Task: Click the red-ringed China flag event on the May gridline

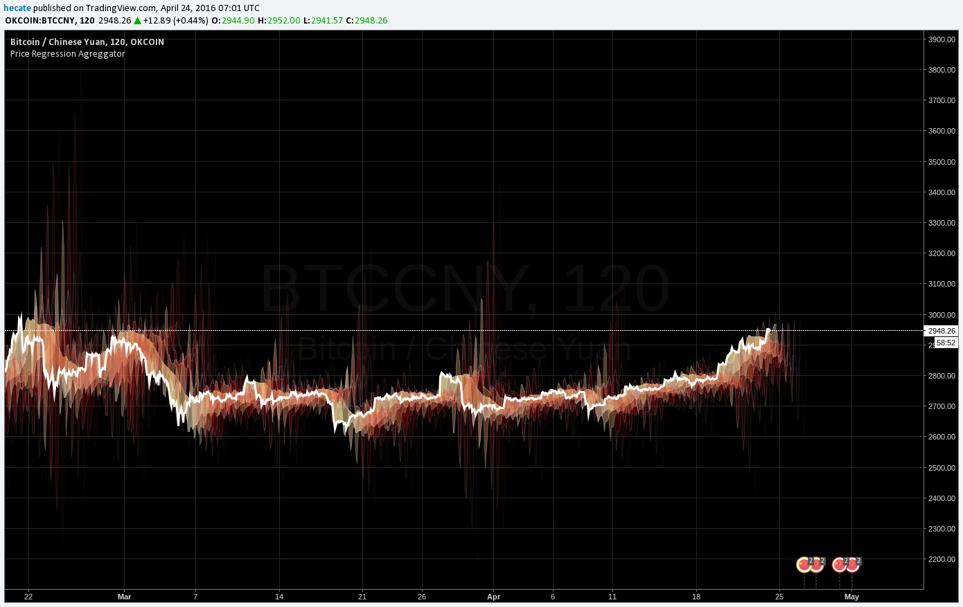Action: point(852,565)
